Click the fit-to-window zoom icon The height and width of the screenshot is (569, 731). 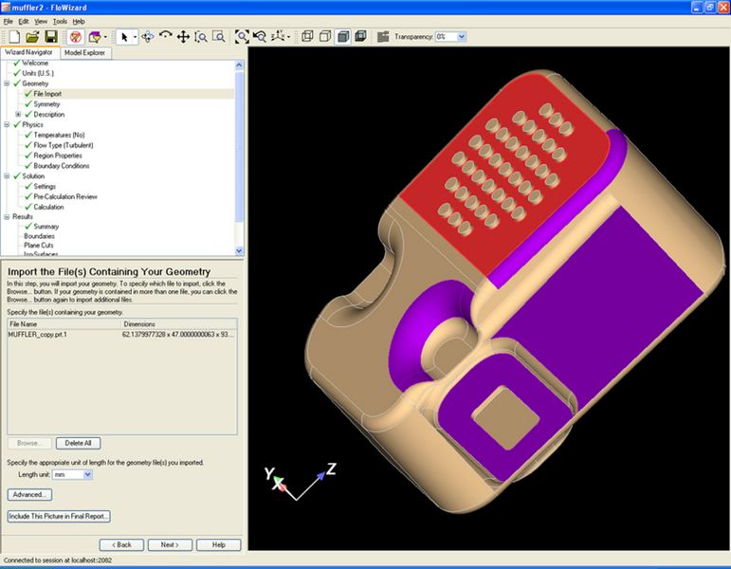pos(242,37)
